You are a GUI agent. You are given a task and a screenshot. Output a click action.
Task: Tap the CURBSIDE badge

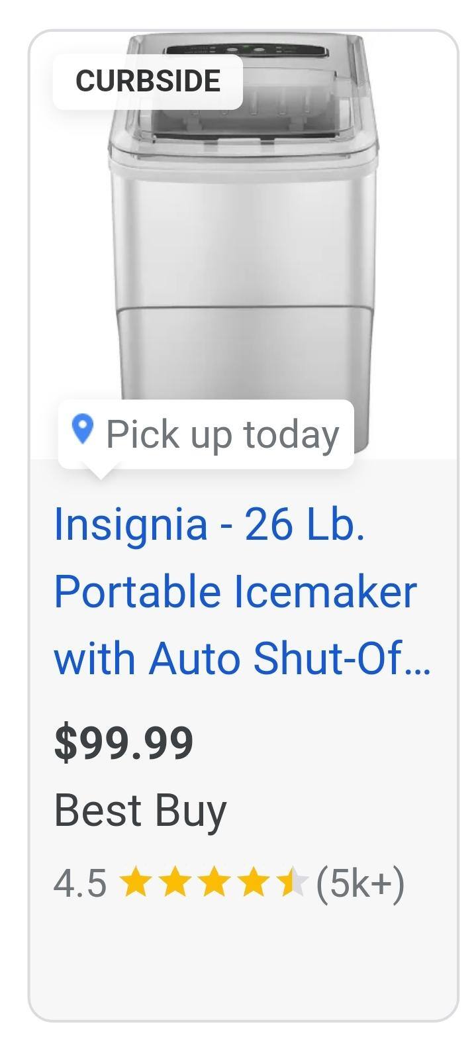pos(148,81)
